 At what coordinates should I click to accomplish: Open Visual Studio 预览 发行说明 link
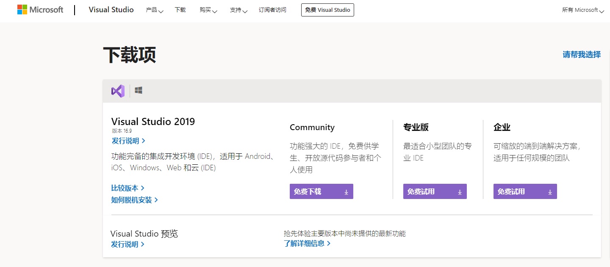127,244
